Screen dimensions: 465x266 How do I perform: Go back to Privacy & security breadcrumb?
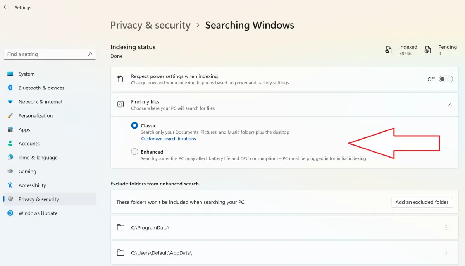150,26
